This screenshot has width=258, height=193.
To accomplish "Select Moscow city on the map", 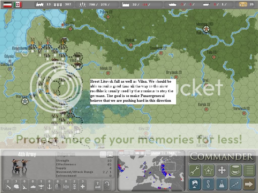I will pyautogui.click(x=206, y=29).
